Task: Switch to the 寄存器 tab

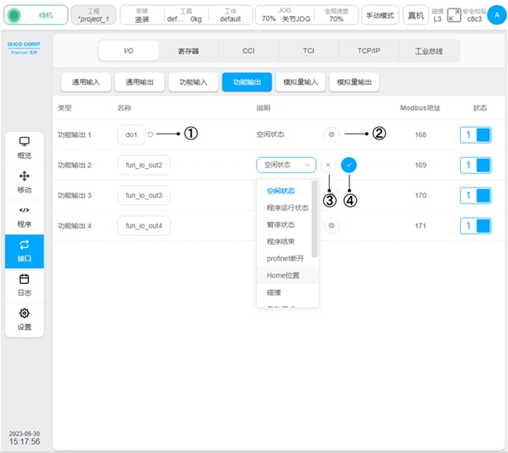Action: (188, 50)
